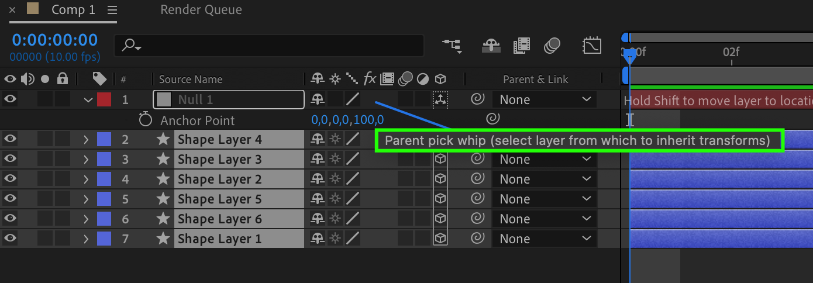
Task: Open the Comp 1 panel menu
Action: [112, 10]
